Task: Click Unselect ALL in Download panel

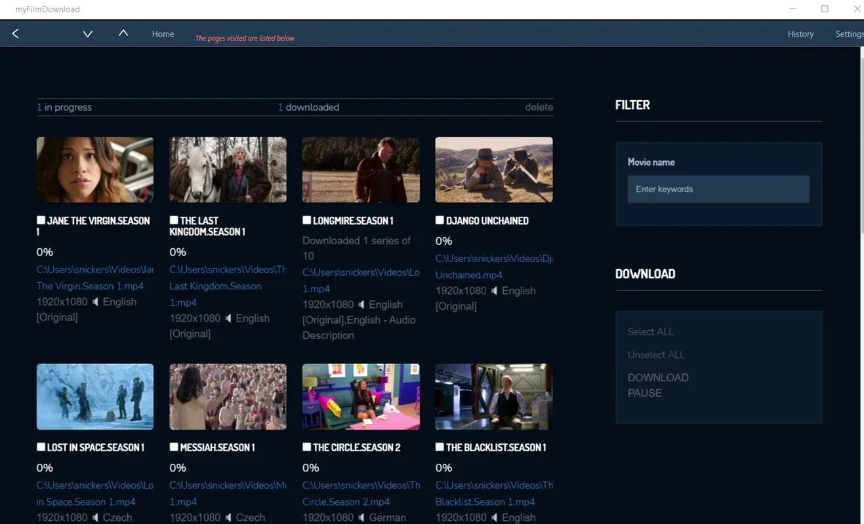Action: pyautogui.click(x=656, y=355)
